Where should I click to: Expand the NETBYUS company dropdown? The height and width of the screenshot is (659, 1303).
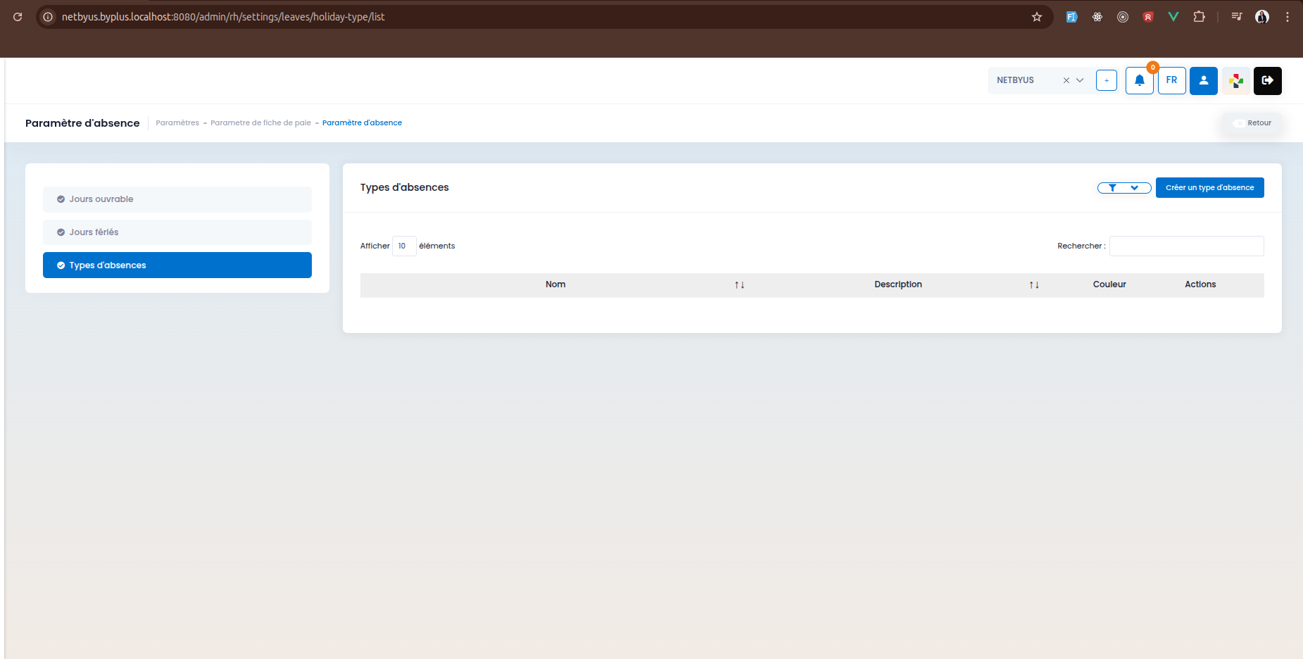[1080, 80]
